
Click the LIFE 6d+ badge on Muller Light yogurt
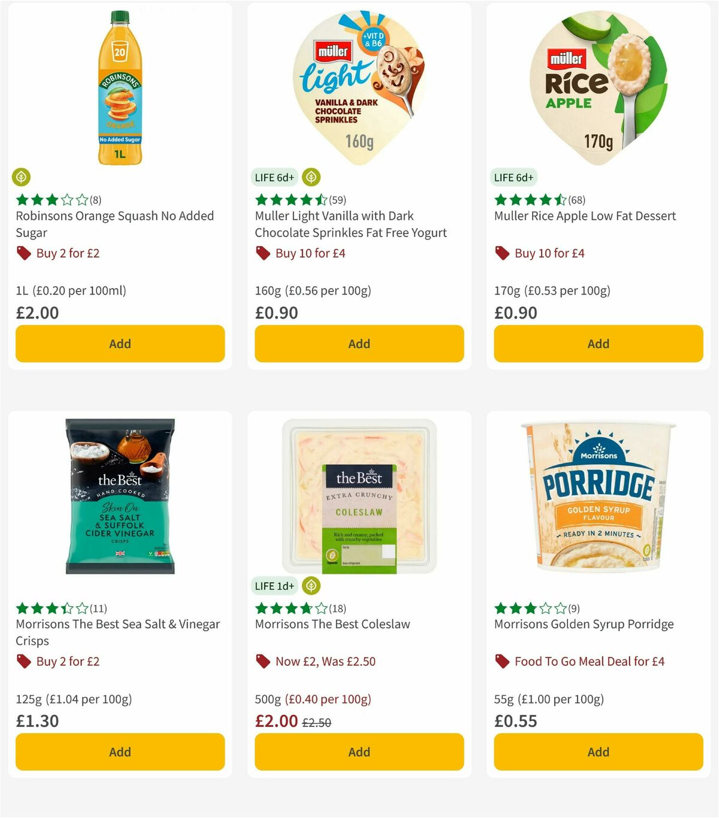[274, 177]
